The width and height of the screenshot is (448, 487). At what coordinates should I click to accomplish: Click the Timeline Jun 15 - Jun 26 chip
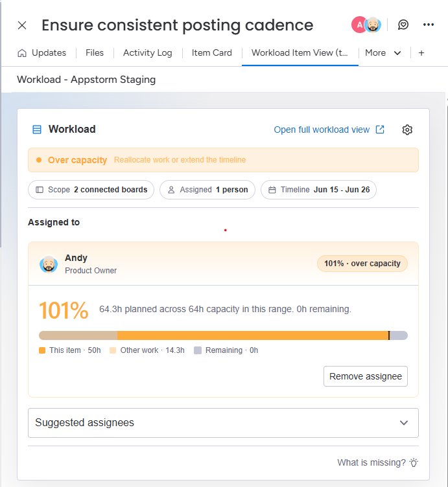point(319,190)
